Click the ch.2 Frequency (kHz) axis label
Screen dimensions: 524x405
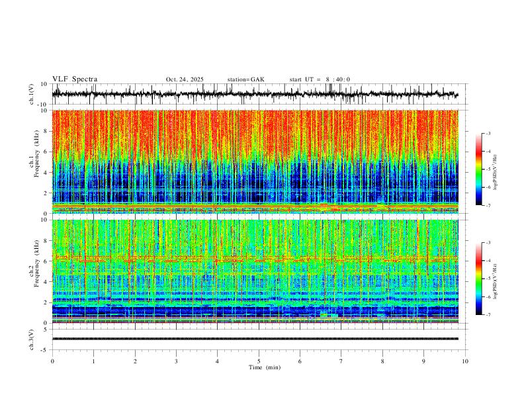pos(34,264)
